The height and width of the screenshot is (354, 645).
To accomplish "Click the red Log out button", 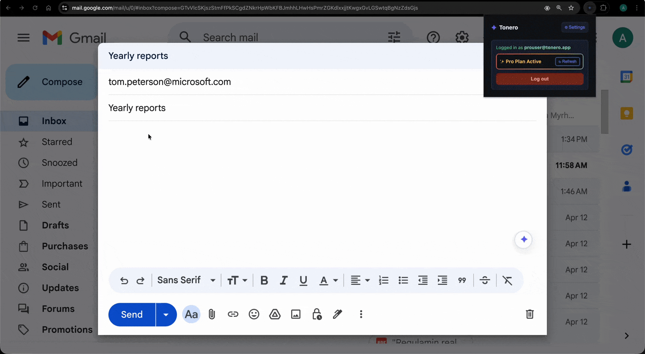I will click(x=540, y=79).
